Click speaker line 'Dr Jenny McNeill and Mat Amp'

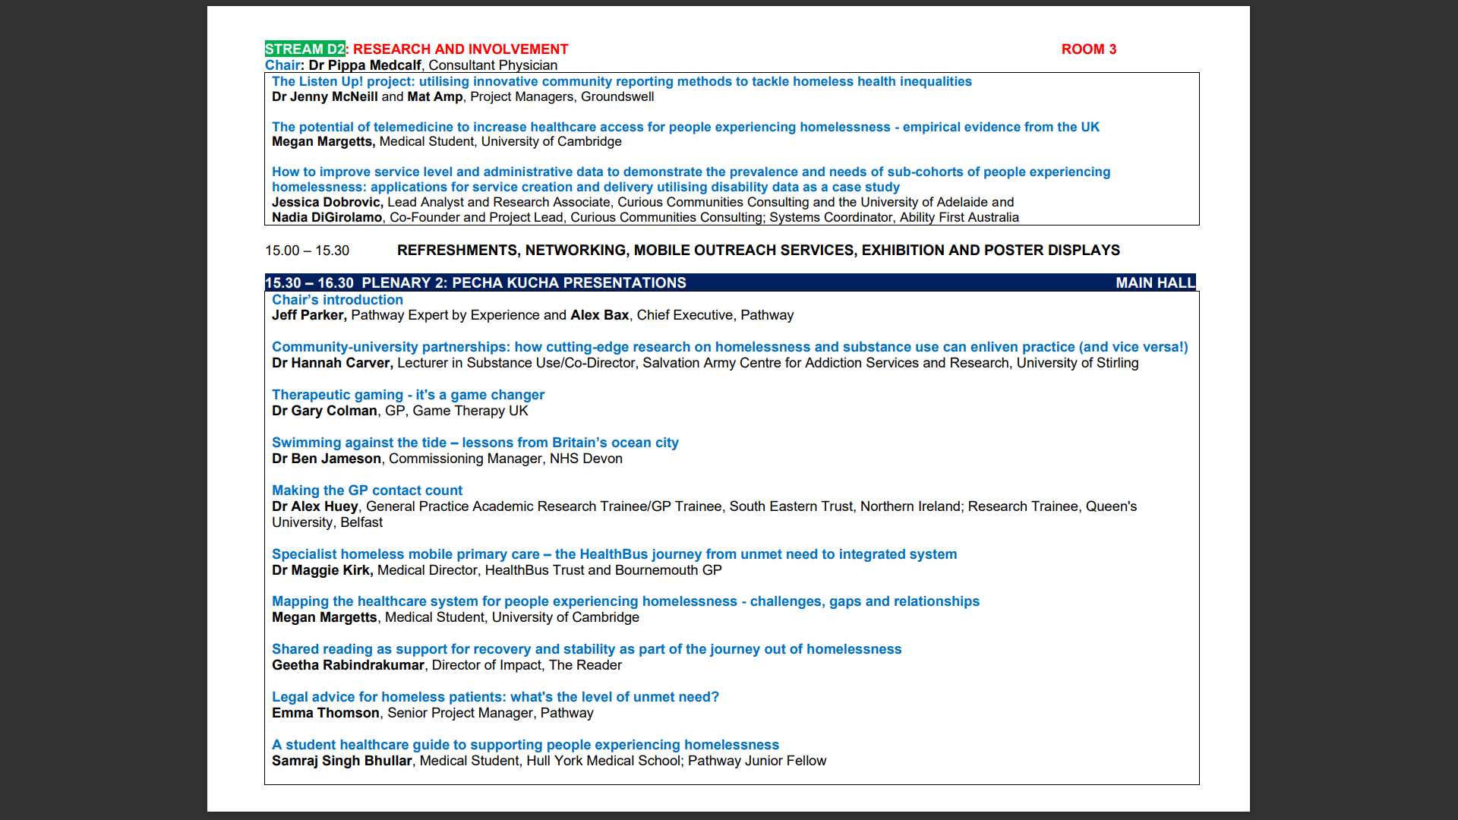coord(367,96)
